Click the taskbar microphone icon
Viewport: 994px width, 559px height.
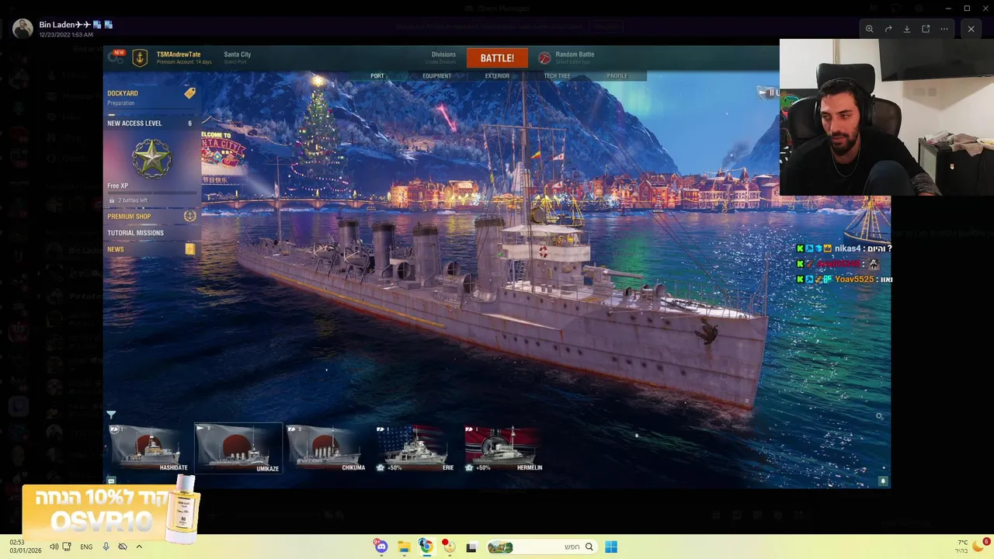tap(106, 547)
